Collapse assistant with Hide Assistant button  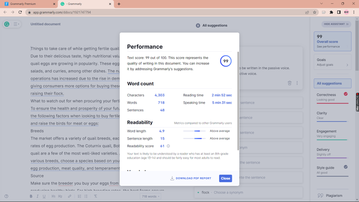click(336, 24)
